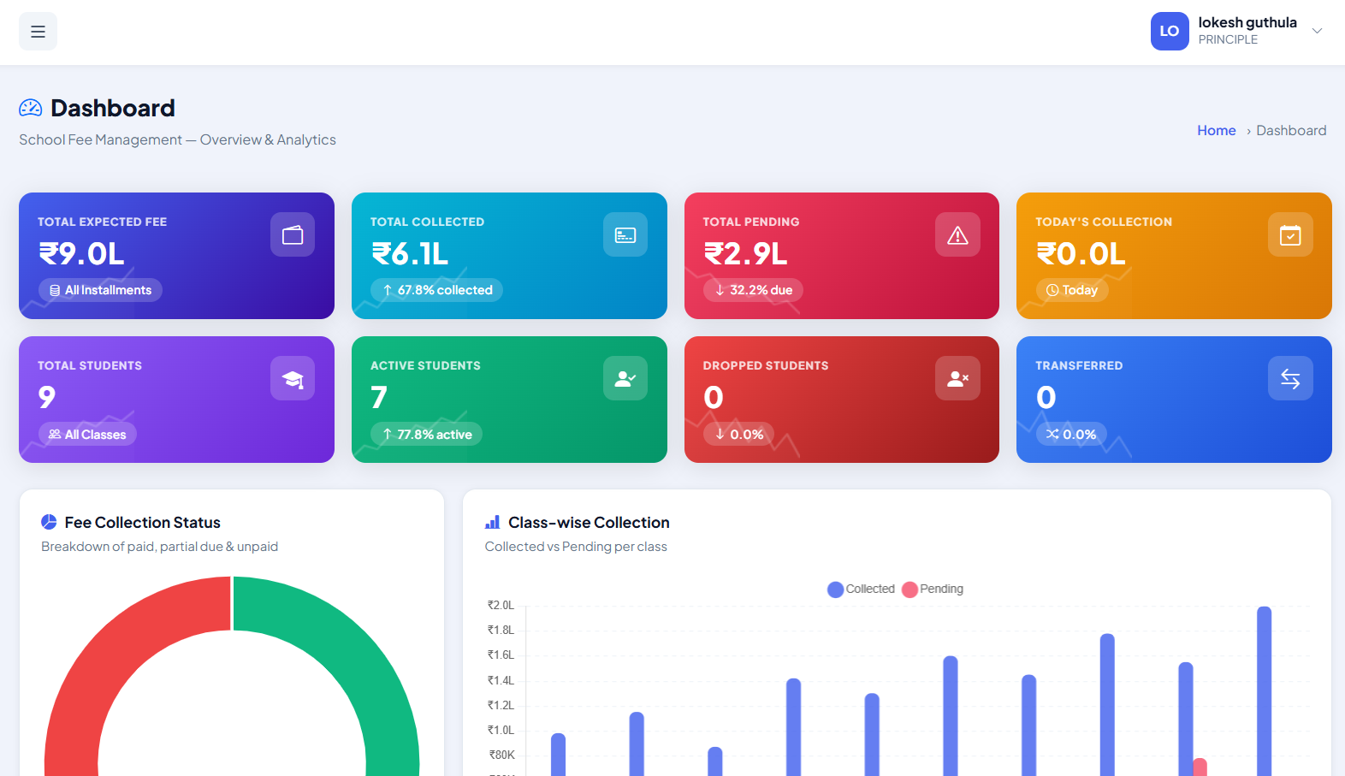Click the 77.8% active badge

click(x=426, y=435)
